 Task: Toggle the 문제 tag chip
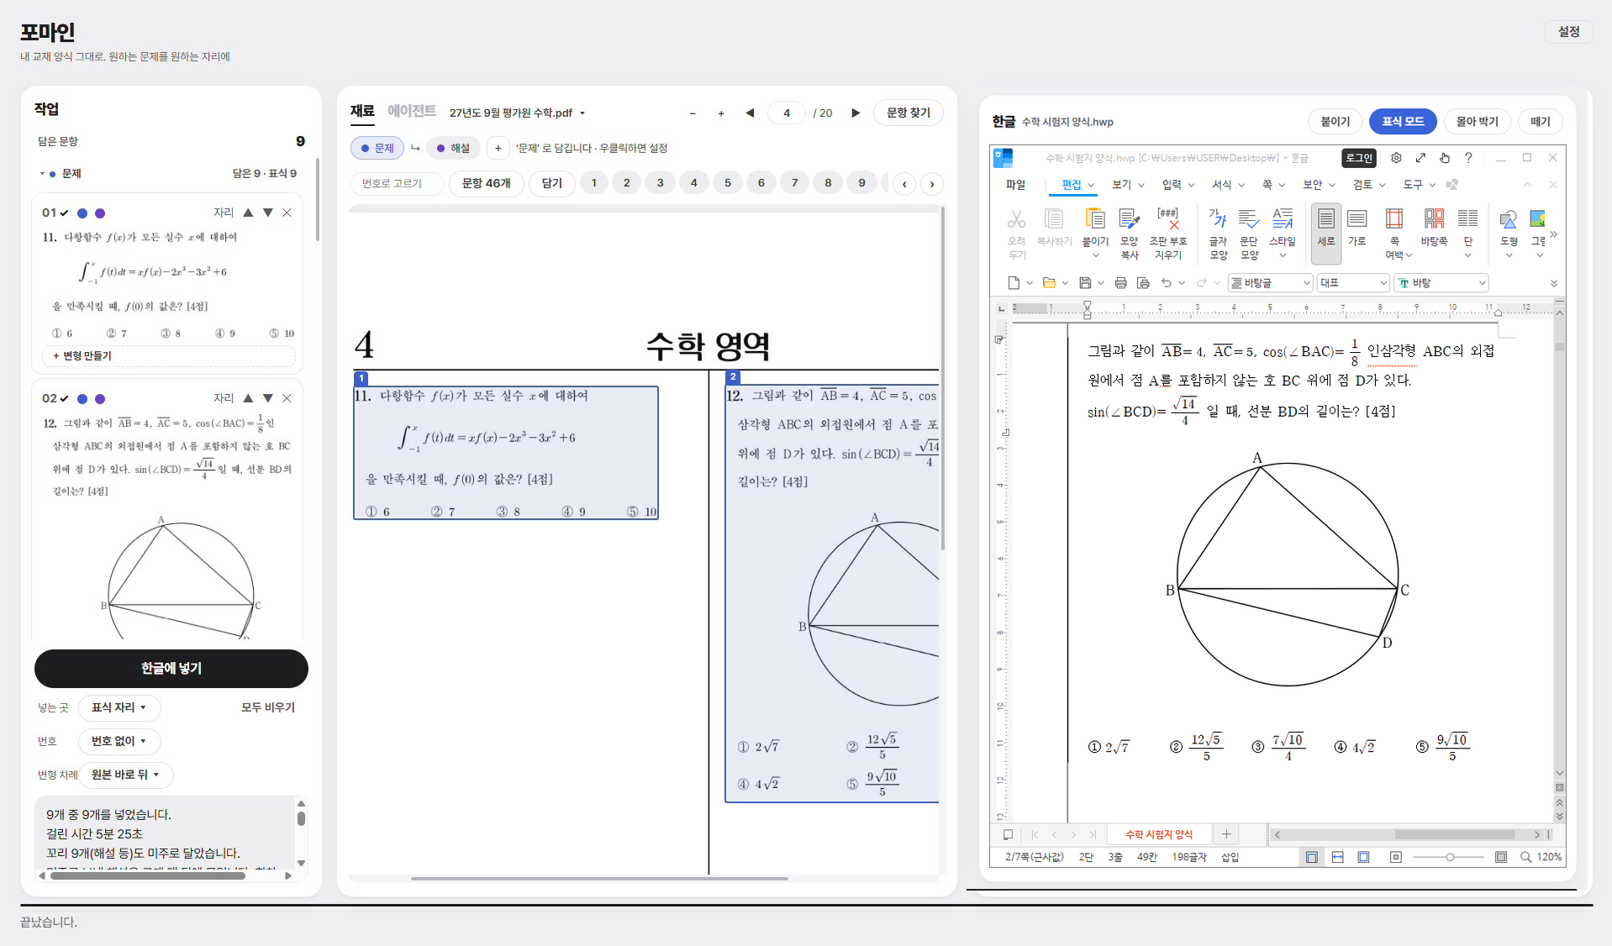point(377,148)
